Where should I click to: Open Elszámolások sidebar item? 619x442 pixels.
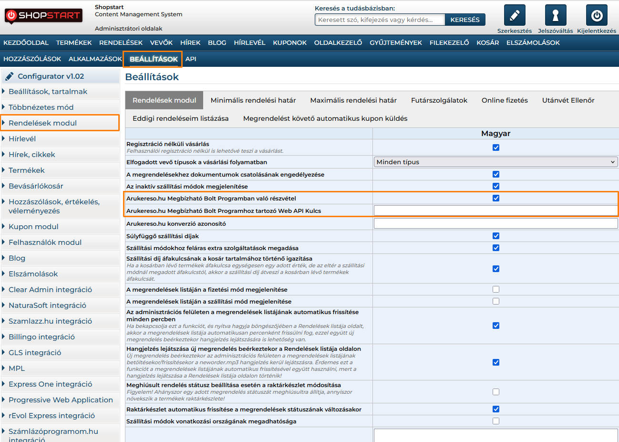(60, 274)
